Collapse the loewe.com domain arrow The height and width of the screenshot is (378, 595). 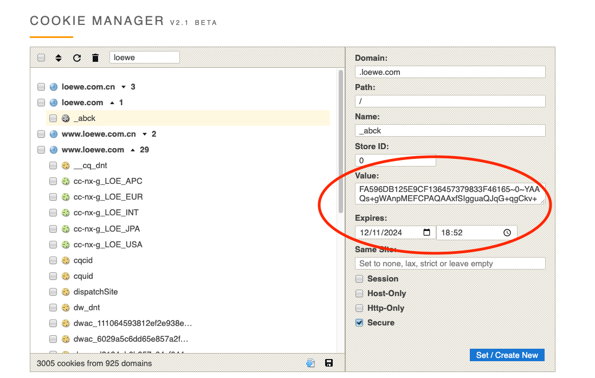[x=112, y=102]
